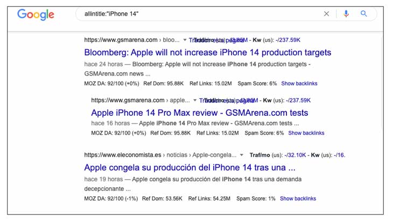Viewport: 393px width, 221px height.
Task: Click the -/237.59K keyword value on the second result
Action: [x=298, y=100]
